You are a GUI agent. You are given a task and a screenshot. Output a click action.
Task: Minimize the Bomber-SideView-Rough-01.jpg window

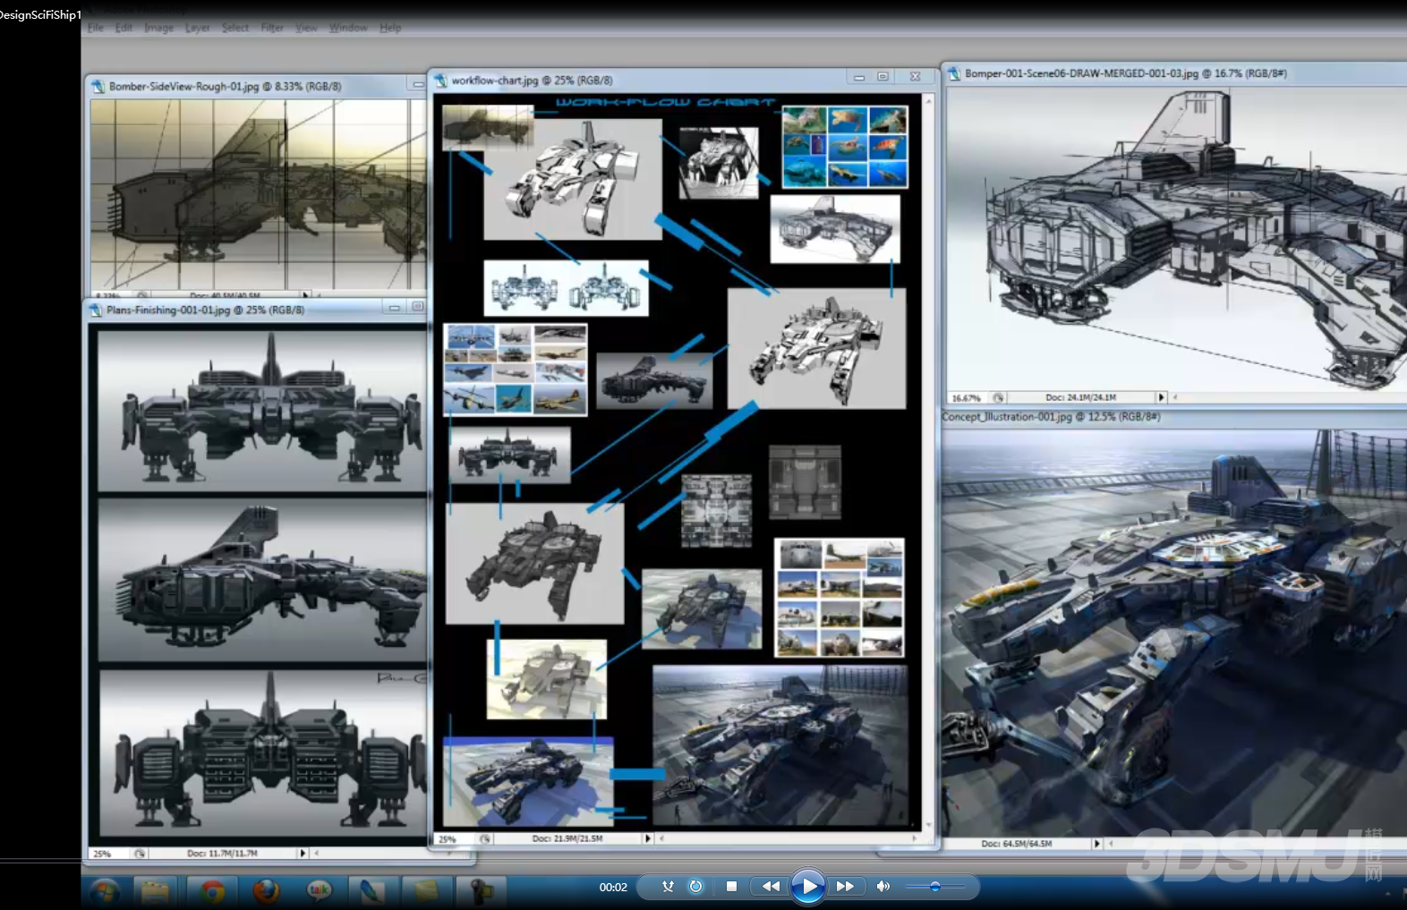417,84
